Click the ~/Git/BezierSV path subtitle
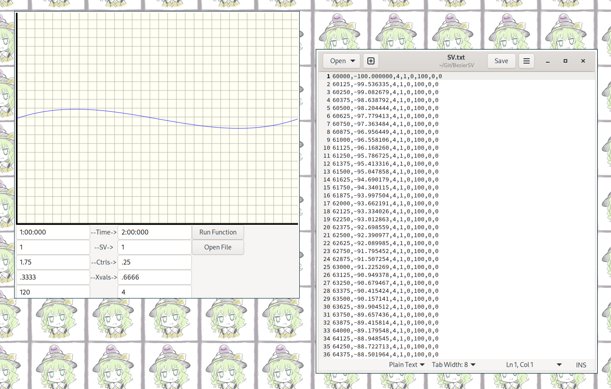The height and width of the screenshot is (389, 611). click(x=456, y=65)
